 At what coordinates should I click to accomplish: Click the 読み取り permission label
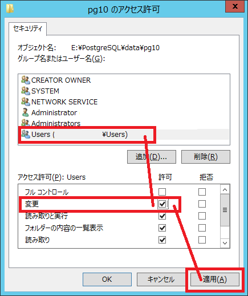[x=38, y=240]
